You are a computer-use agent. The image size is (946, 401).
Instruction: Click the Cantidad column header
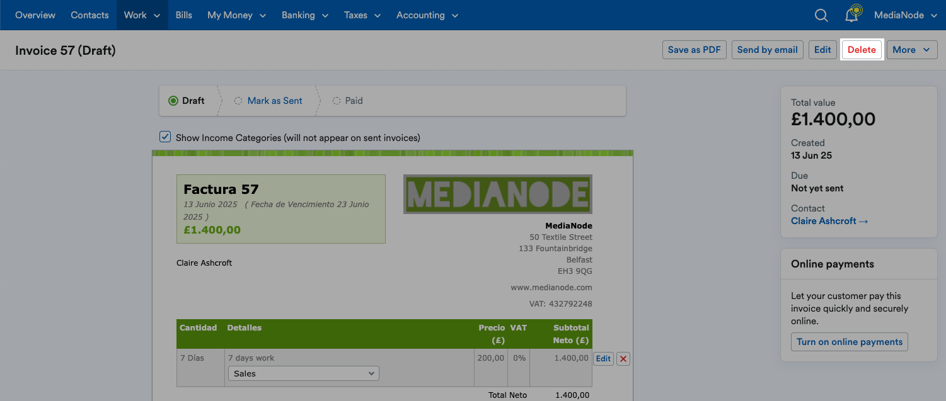198,328
